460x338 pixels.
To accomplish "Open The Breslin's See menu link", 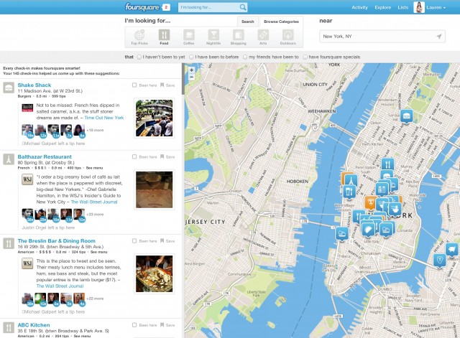I will pos(99,252).
